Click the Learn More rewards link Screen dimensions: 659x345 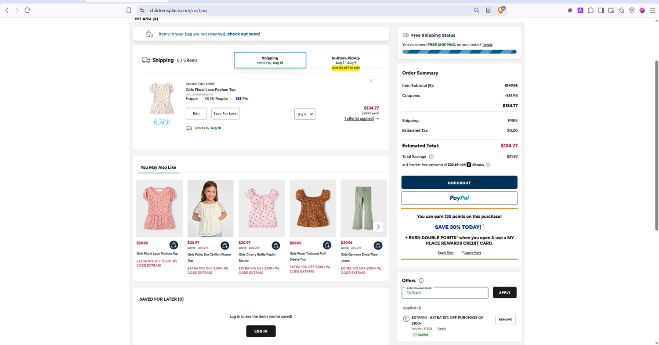tap(472, 252)
